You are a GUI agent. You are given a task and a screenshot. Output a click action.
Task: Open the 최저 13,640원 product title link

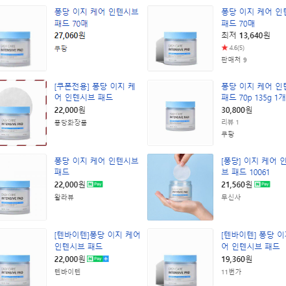(x=254, y=18)
